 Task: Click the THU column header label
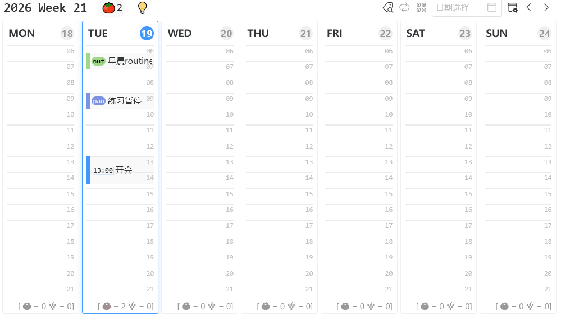pos(258,34)
